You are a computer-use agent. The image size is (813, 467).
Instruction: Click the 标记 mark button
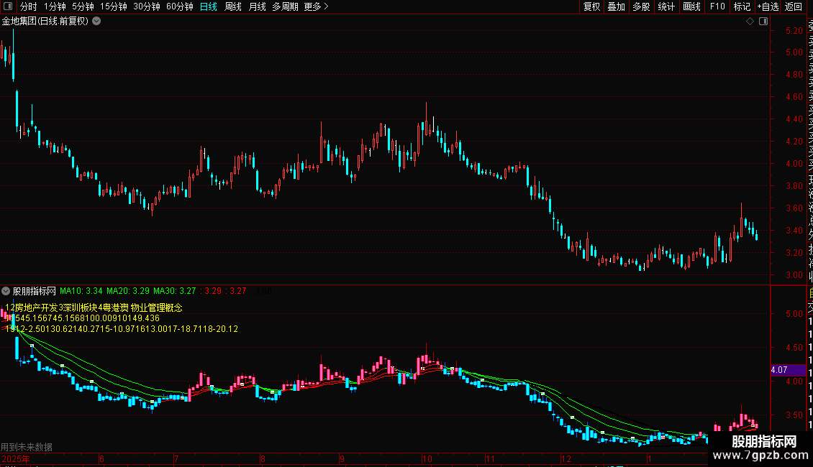click(742, 6)
